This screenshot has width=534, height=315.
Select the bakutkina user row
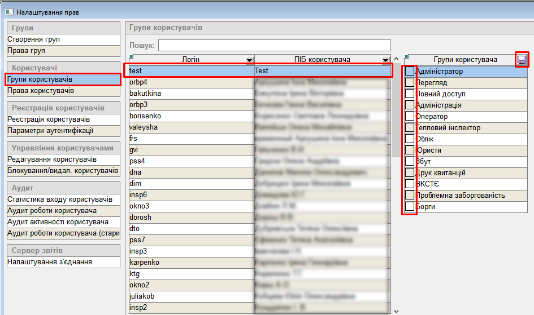(x=190, y=94)
